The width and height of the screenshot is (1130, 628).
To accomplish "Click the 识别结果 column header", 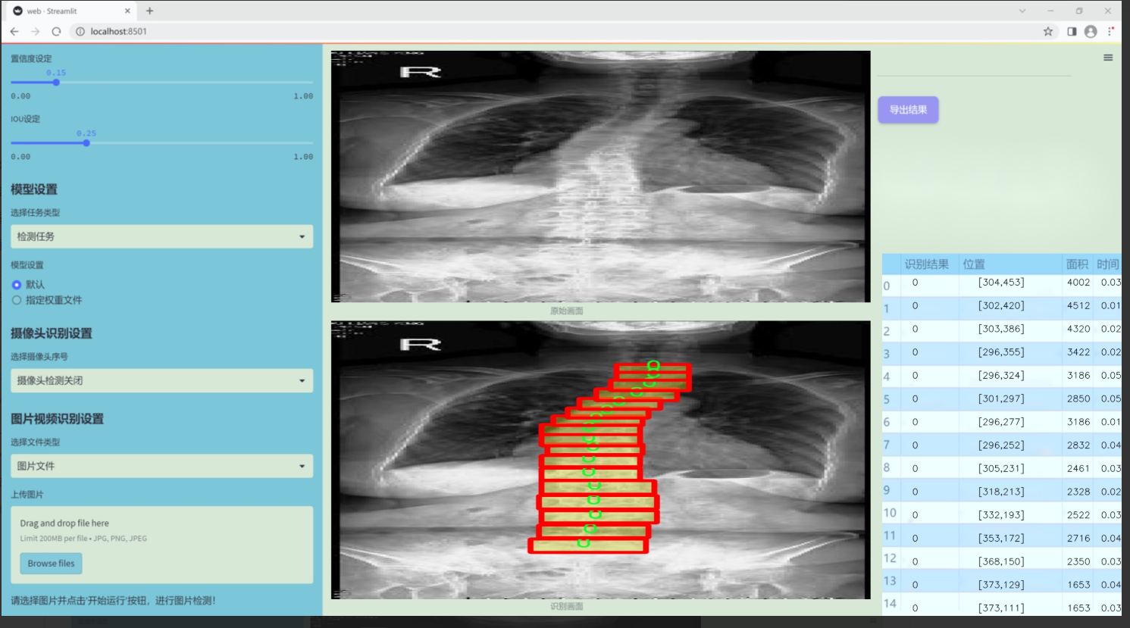I will [x=926, y=264].
